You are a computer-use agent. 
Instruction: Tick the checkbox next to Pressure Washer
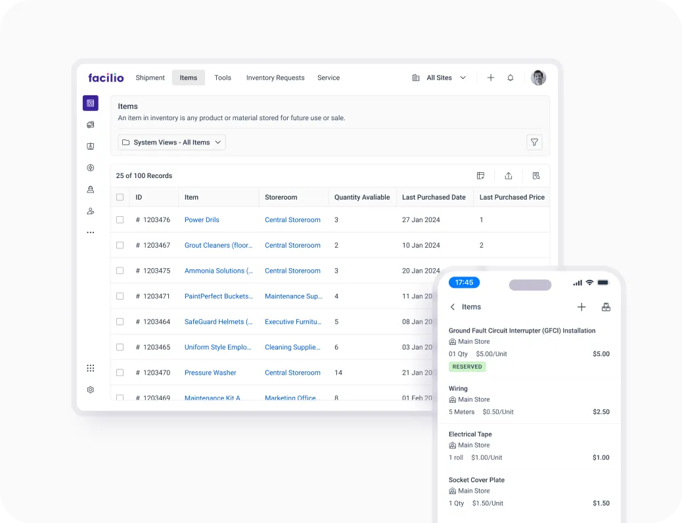(120, 373)
